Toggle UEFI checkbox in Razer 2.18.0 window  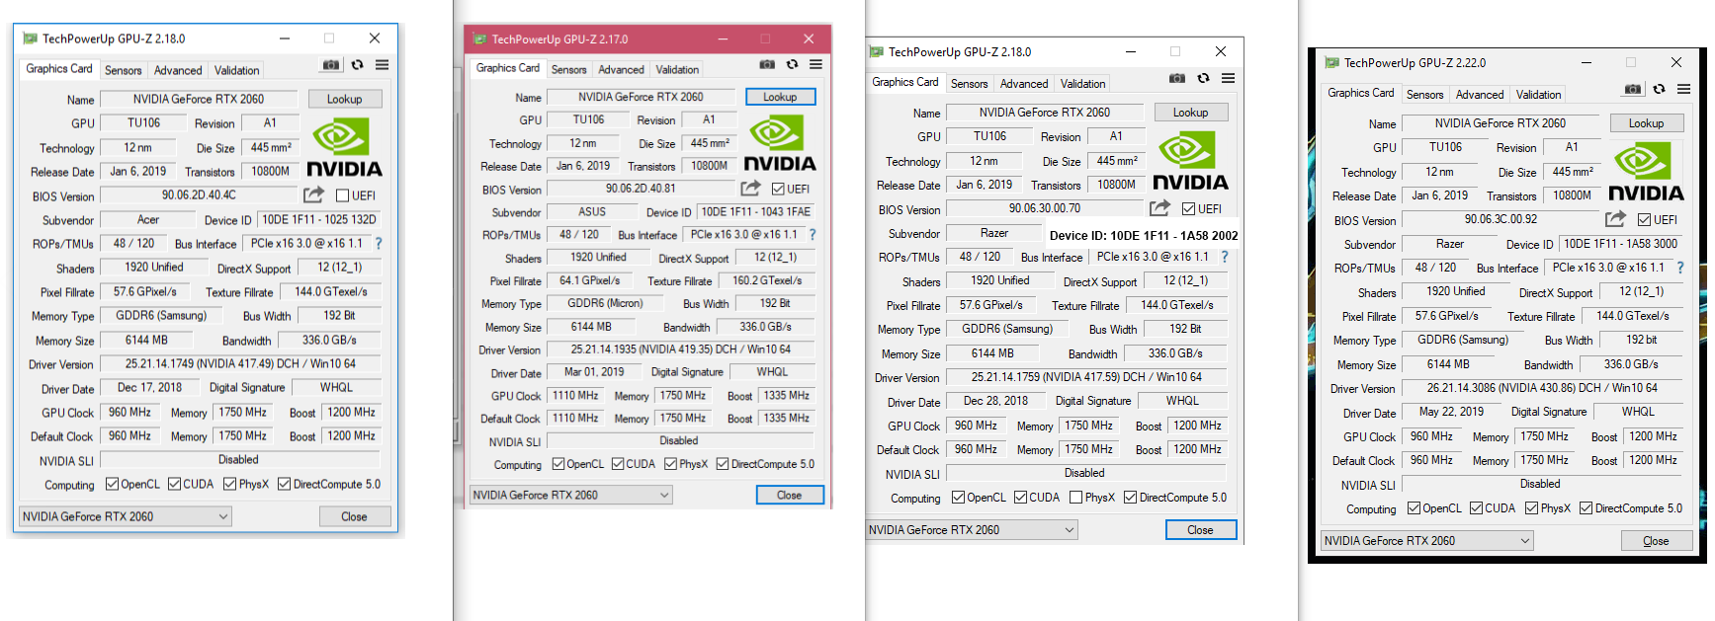(1188, 209)
